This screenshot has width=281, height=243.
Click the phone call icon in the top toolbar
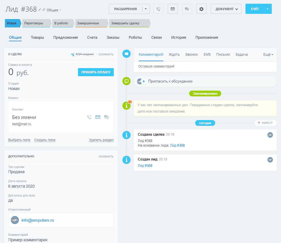click(158, 9)
